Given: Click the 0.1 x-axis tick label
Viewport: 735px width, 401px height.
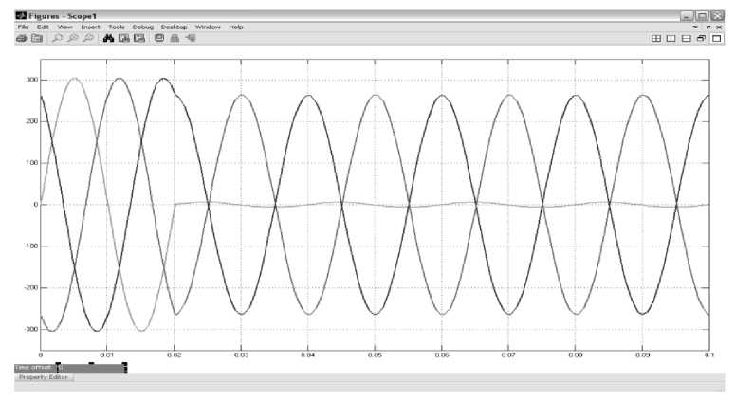Looking at the screenshot, I should click(x=709, y=355).
